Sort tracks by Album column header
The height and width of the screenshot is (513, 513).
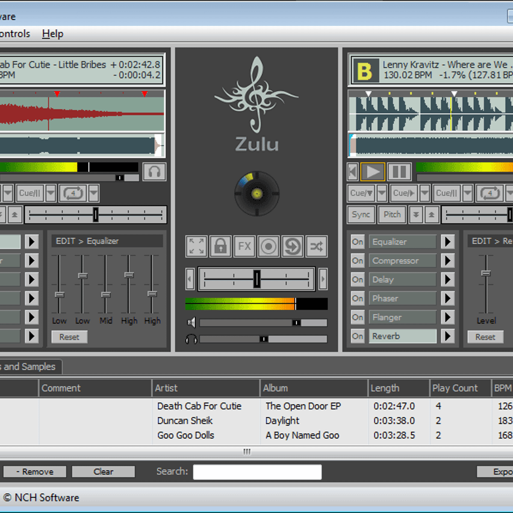click(314, 388)
